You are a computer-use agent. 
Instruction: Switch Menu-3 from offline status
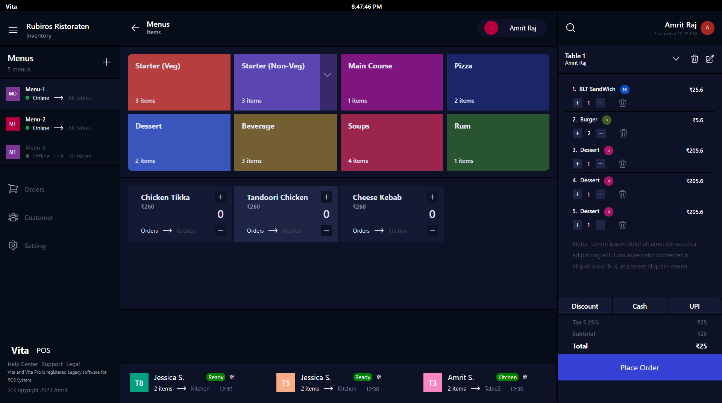tap(27, 156)
